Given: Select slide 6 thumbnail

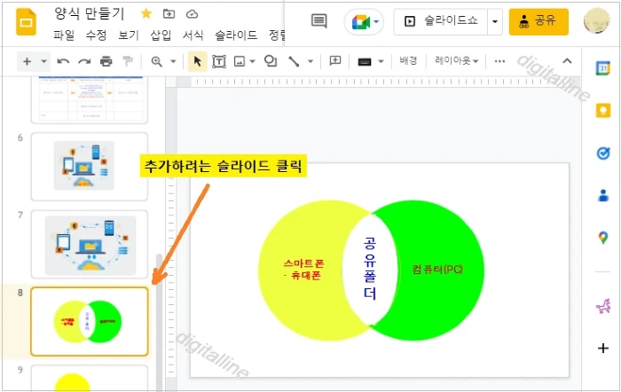Looking at the screenshot, I should tap(90, 167).
